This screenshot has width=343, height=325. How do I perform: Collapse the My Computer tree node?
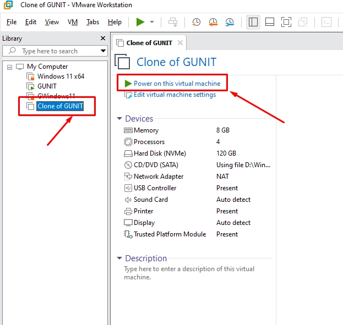tap(9, 67)
